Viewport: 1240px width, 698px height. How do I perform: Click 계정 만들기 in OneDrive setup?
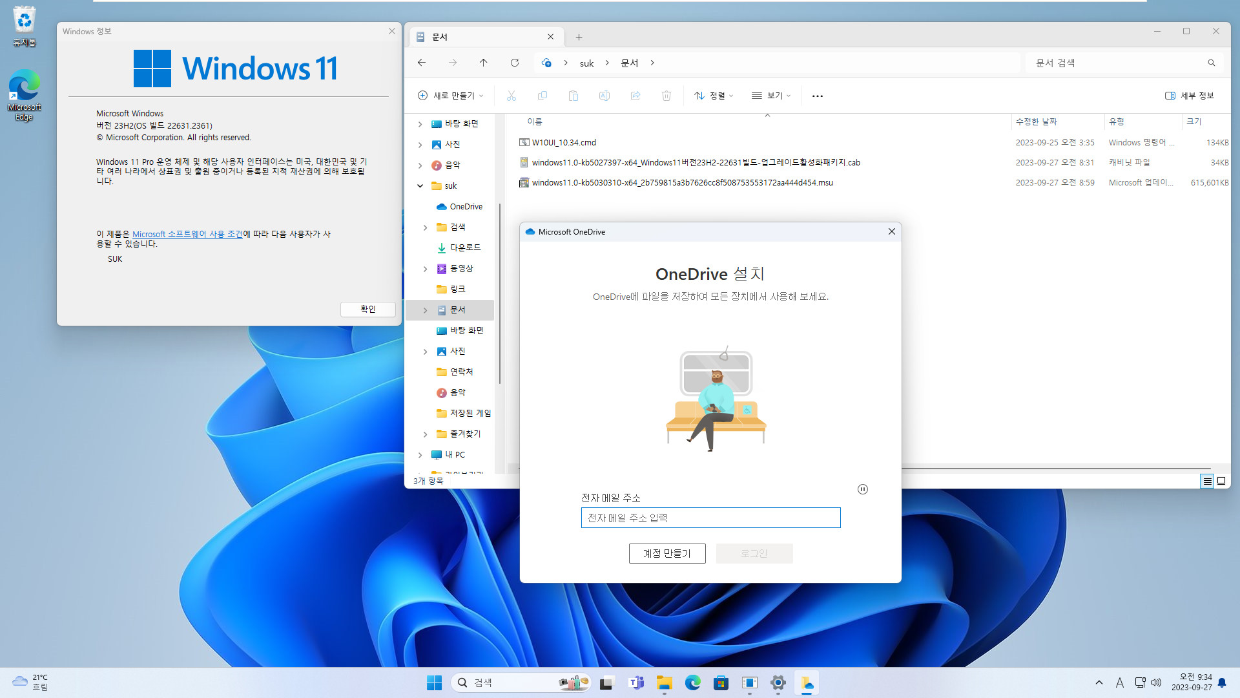point(667,553)
